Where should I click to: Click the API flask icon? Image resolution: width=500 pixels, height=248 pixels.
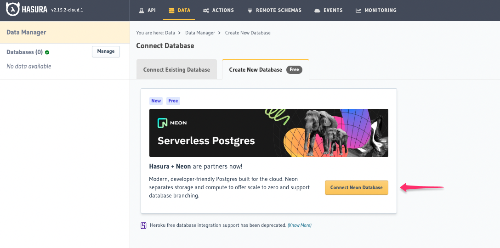(142, 10)
